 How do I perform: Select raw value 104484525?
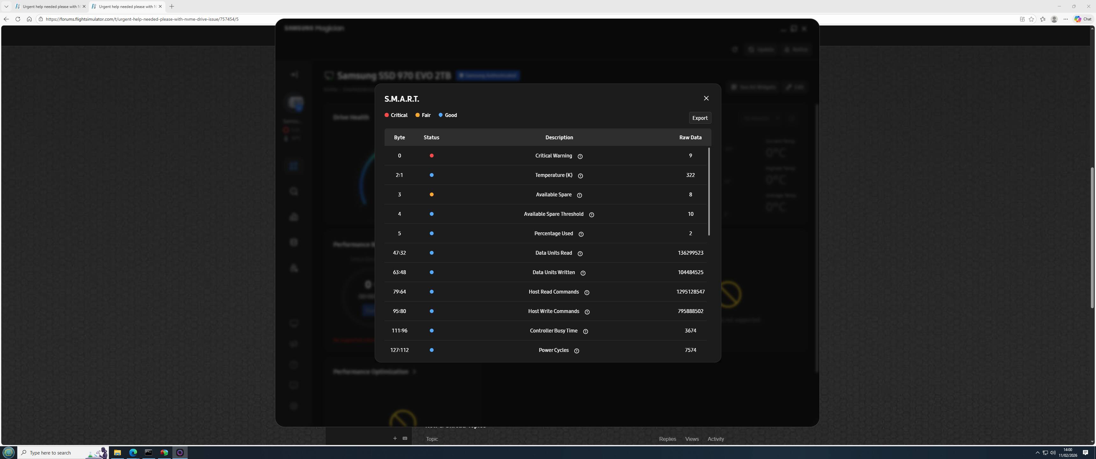(x=690, y=273)
